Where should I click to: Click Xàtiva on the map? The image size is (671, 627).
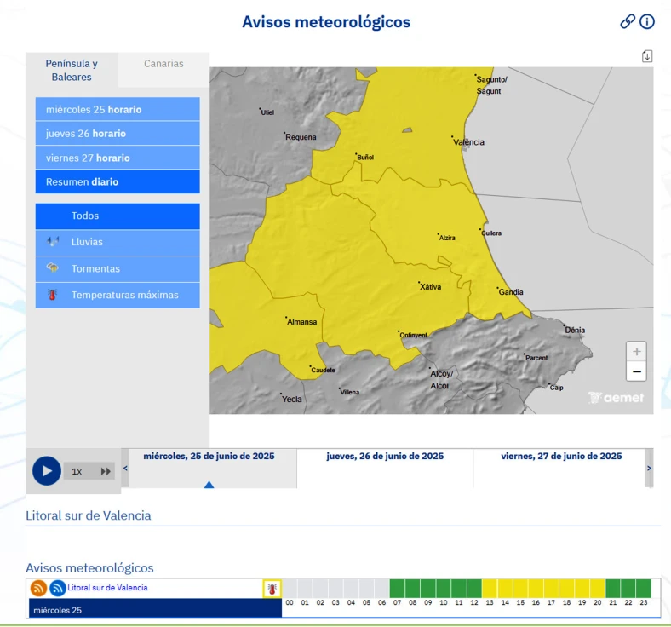pos(430,287)
